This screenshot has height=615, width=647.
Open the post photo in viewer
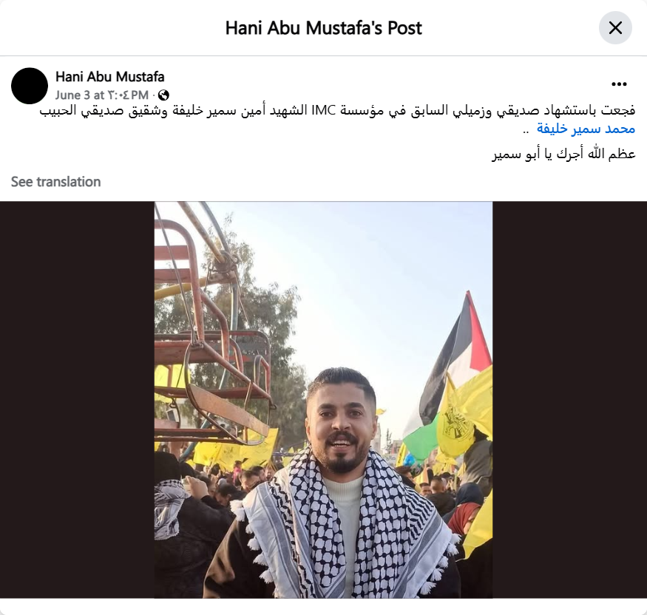tap(324, 400)
